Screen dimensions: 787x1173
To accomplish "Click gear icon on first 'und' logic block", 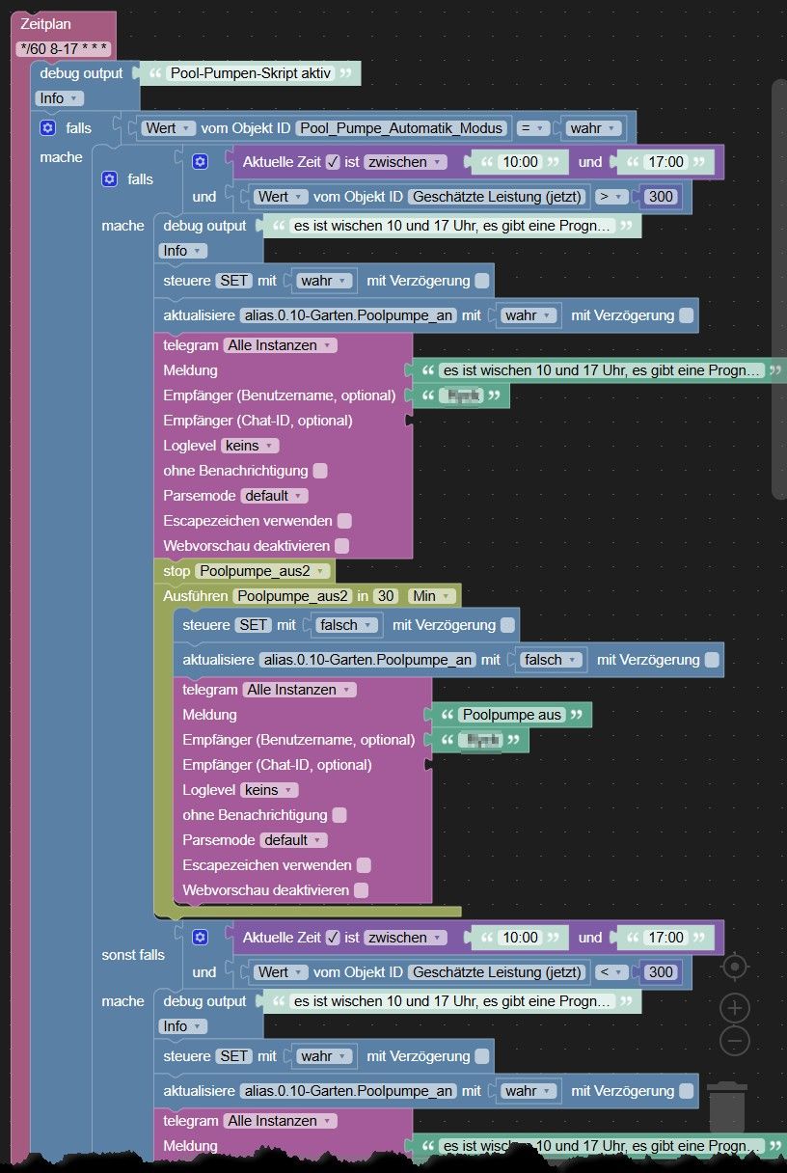I will click(200, 162).
